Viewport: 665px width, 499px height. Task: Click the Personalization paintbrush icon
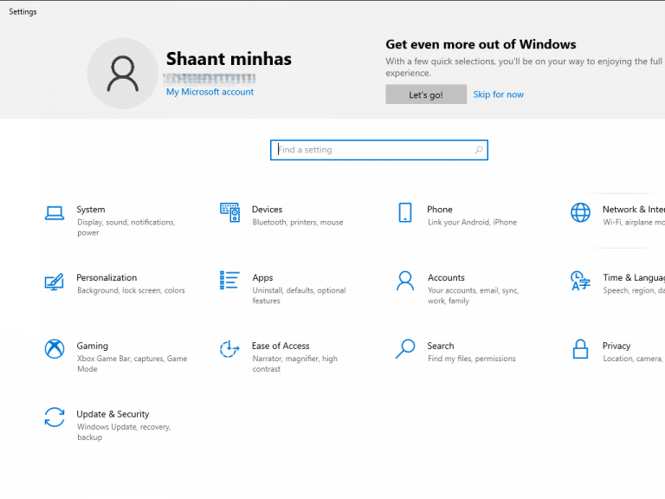[55, 282]
